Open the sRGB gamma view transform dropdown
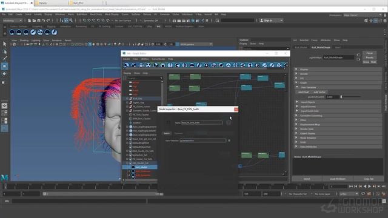Image resolution: width=388 pixels, height=218 pixels. (x=196, y=44)
